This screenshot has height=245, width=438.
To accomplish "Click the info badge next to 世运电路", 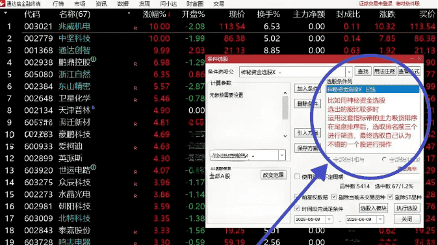I will point(94,167).
